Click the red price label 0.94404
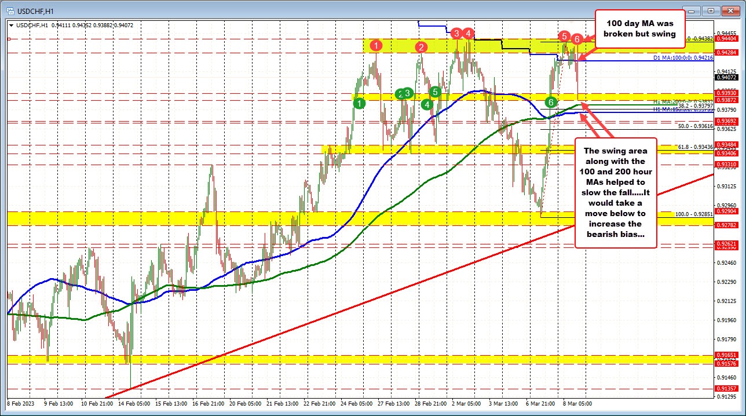746x416 pixels. pyautogui.click(x=726, y=38)
